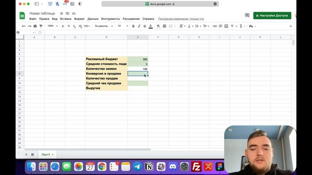Open the Инструменты menu
Viewport: 312px width, 175px height.
pyautogui.click(x=111, y=19)
